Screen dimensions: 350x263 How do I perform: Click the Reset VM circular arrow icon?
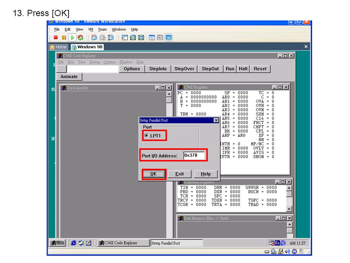(x=80, y=38)
